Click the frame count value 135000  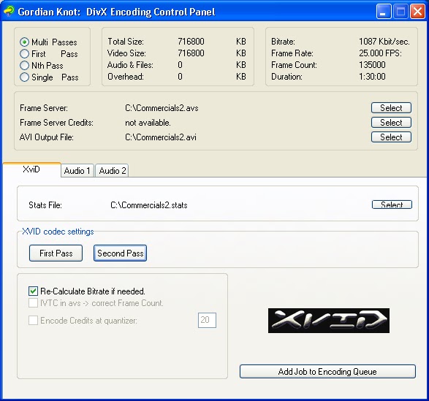(x=373, y=65)
